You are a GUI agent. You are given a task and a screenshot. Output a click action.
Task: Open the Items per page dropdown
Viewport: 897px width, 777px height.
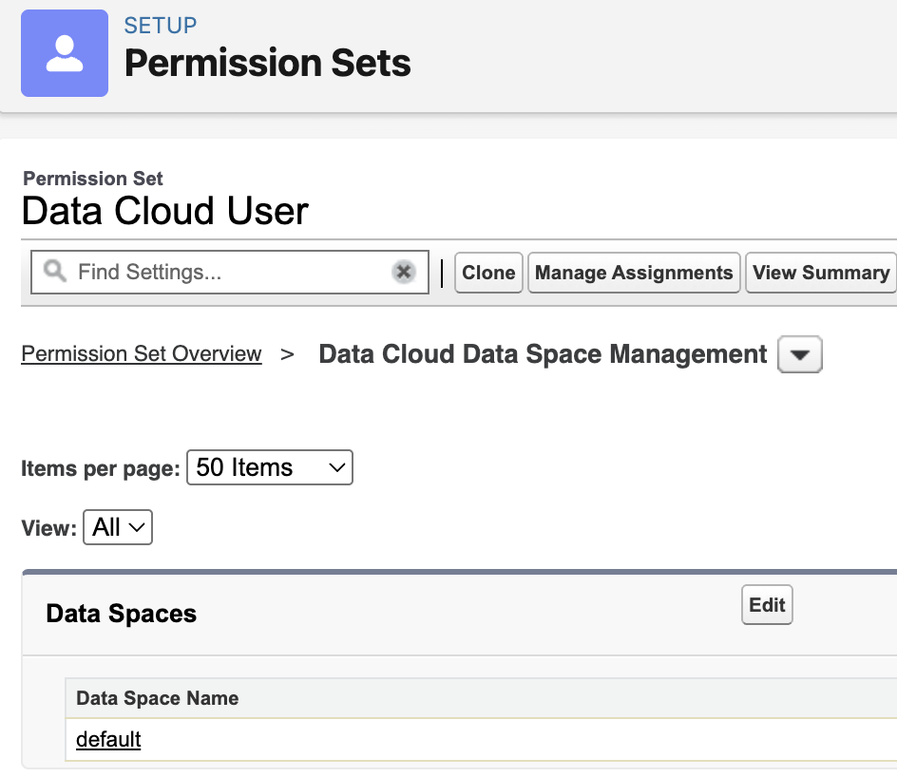click(269, 468)
